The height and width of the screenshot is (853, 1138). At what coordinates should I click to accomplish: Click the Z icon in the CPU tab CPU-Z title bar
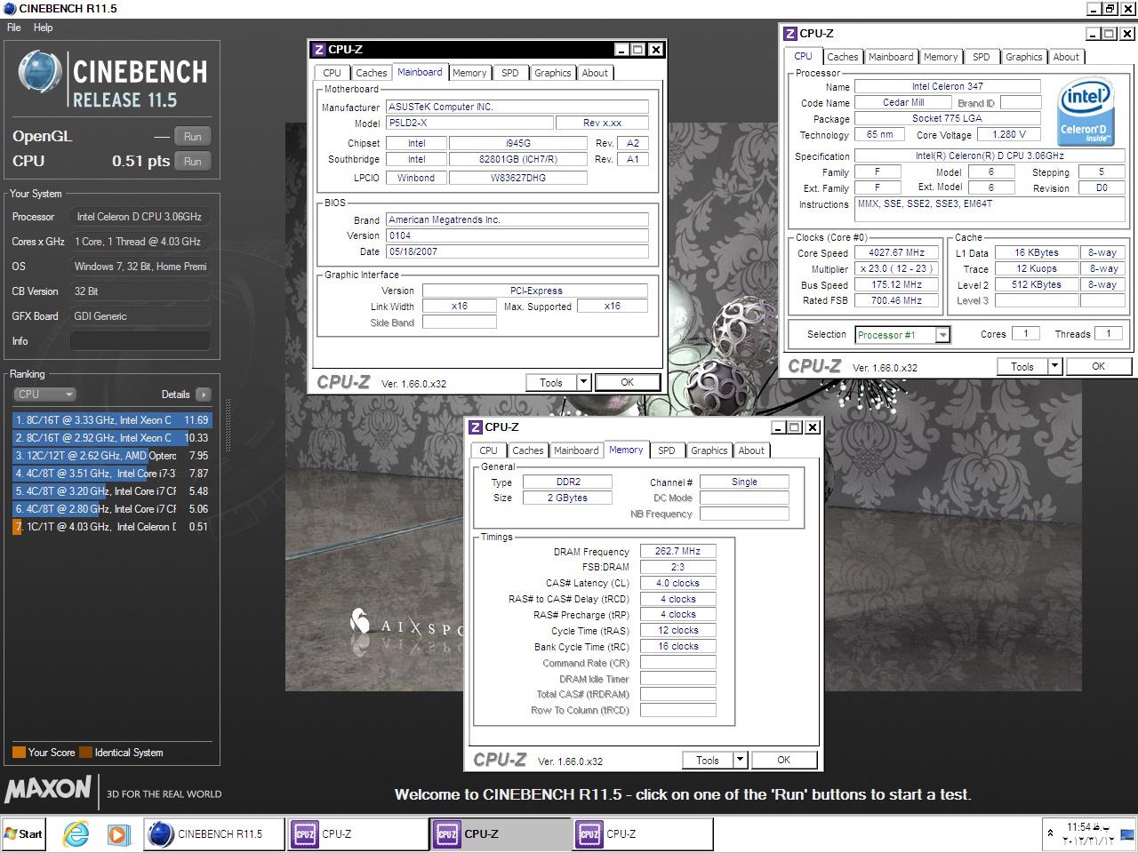790,34
